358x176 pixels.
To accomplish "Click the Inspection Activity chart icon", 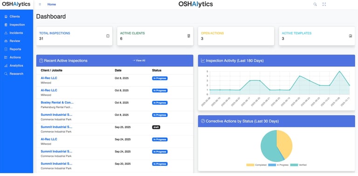I will tap(203, 61).
